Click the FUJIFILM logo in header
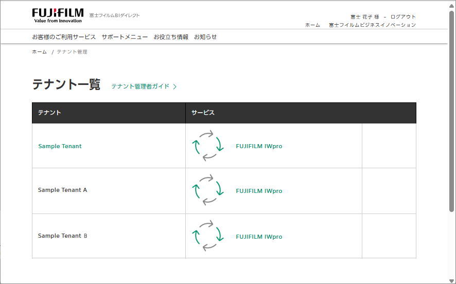 coord(57,15)
